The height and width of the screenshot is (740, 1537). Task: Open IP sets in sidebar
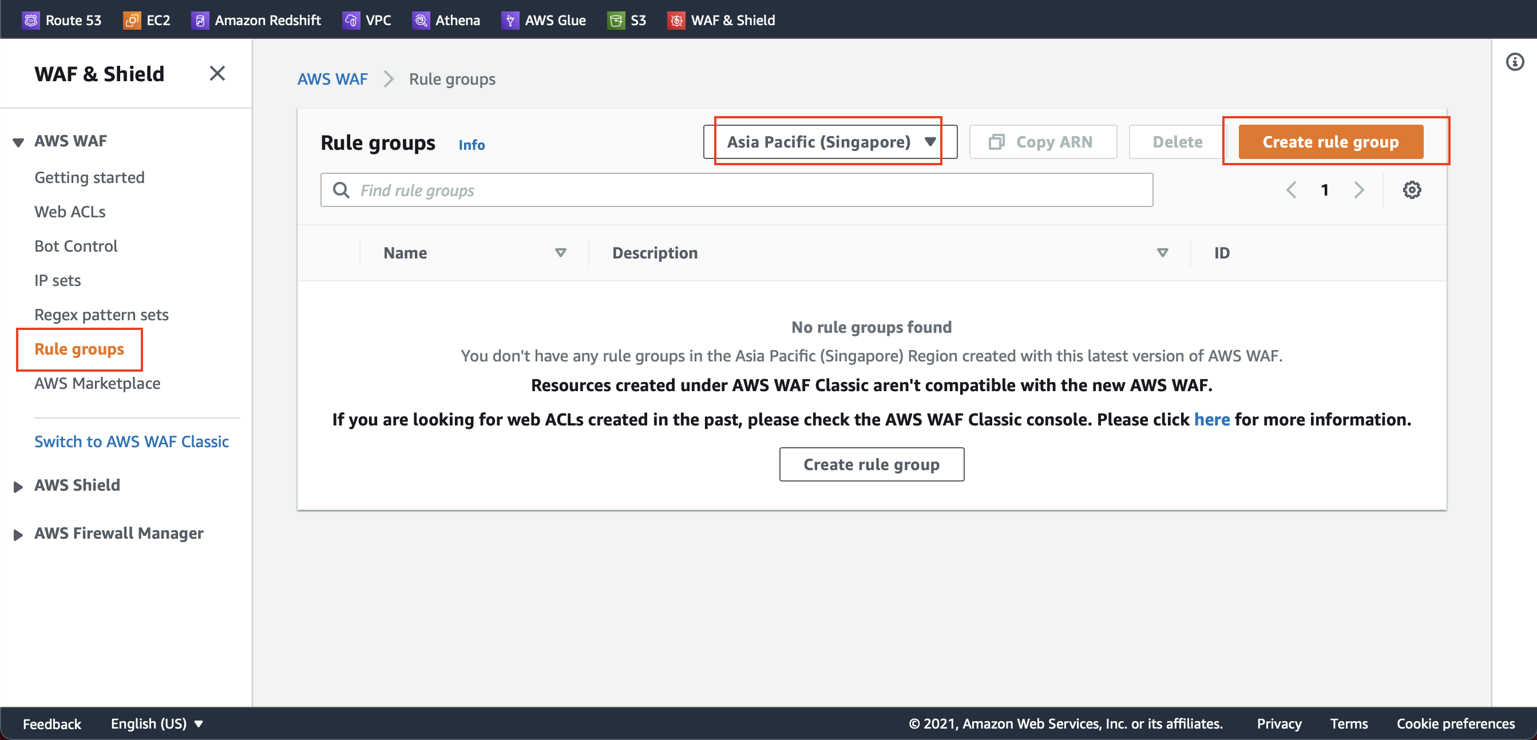click(x=57, y=281)
